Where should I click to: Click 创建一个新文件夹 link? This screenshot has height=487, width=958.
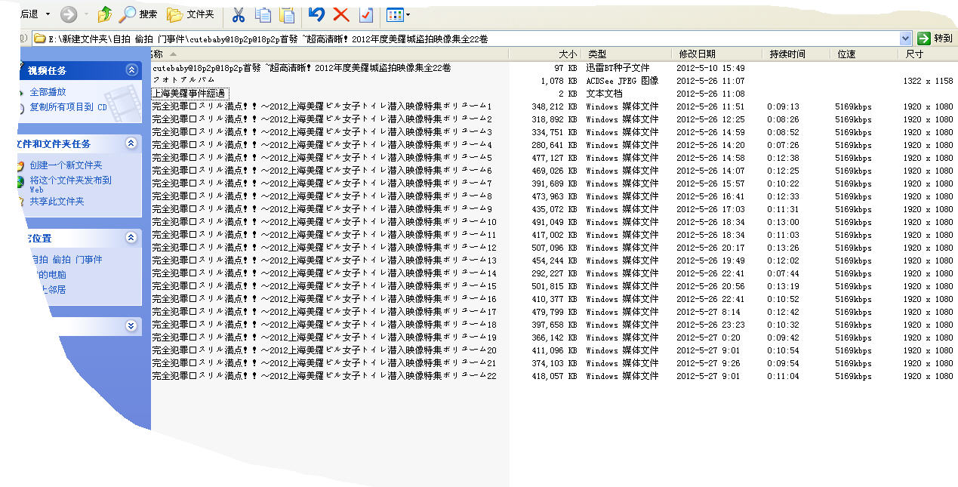point(66,165)
